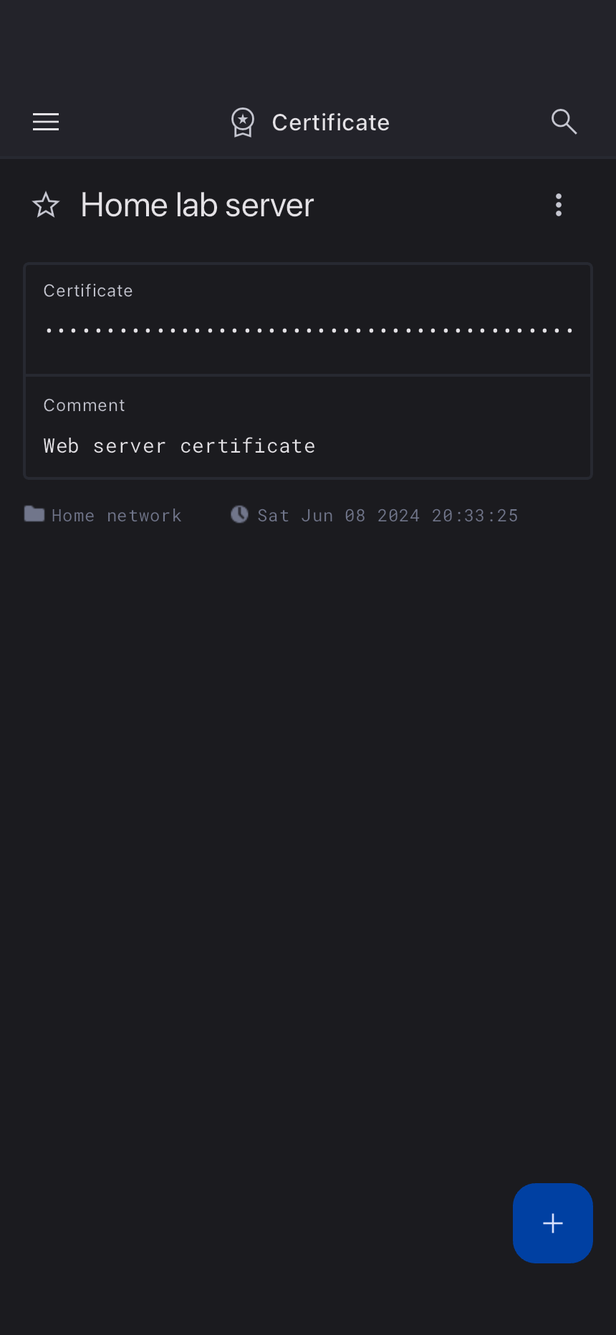This screenshot has width=616, height=1335.
Task: Click the time "20:33:25" in the timestamp
Action: point(474,516)
